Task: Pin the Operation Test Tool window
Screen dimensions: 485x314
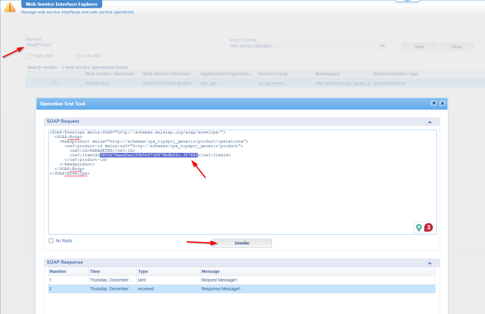Action: [x=433, y=103]
